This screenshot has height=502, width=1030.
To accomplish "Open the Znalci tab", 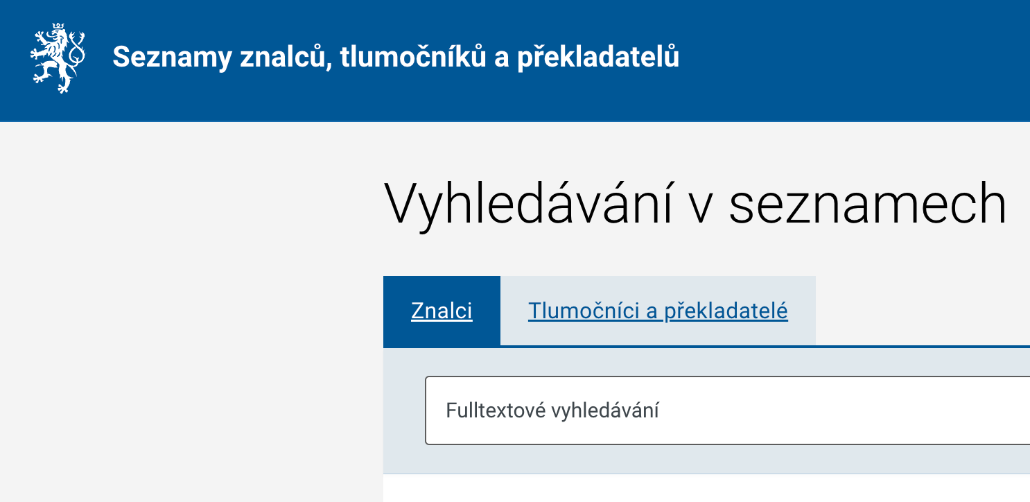I will click(442, 311).
